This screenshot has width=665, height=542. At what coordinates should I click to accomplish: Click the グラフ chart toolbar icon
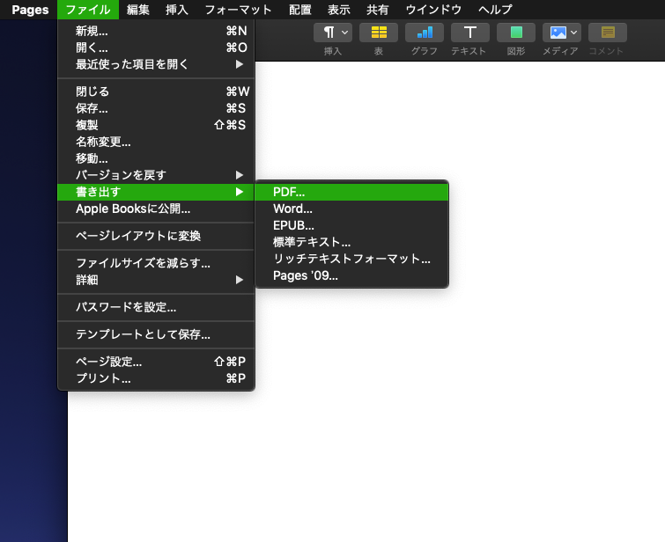pos(425,33)
